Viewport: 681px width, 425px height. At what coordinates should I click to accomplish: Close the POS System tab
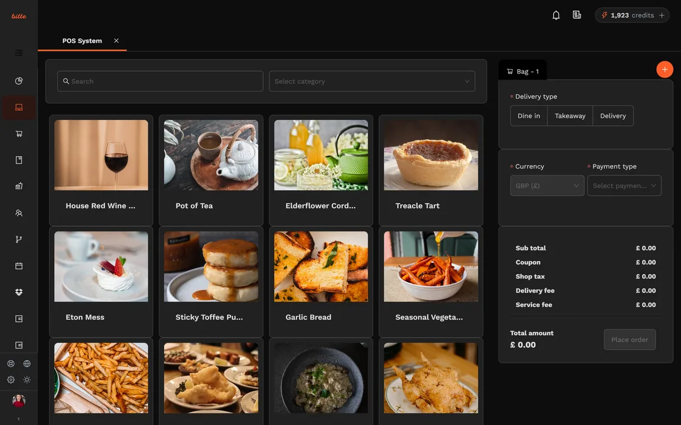coord(116,40)
